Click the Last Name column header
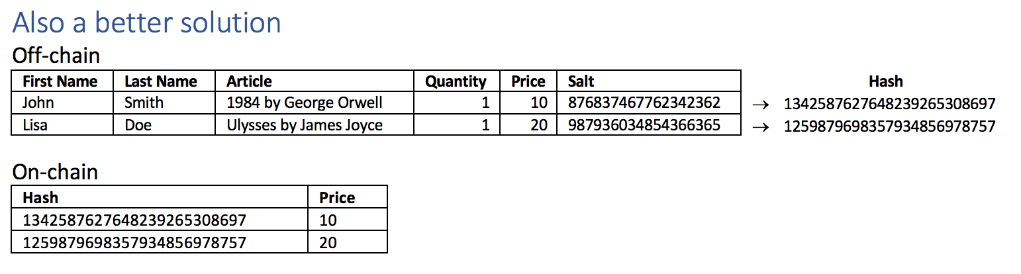The width and height of the screenshot is (1021, 274). click(160, 81)
